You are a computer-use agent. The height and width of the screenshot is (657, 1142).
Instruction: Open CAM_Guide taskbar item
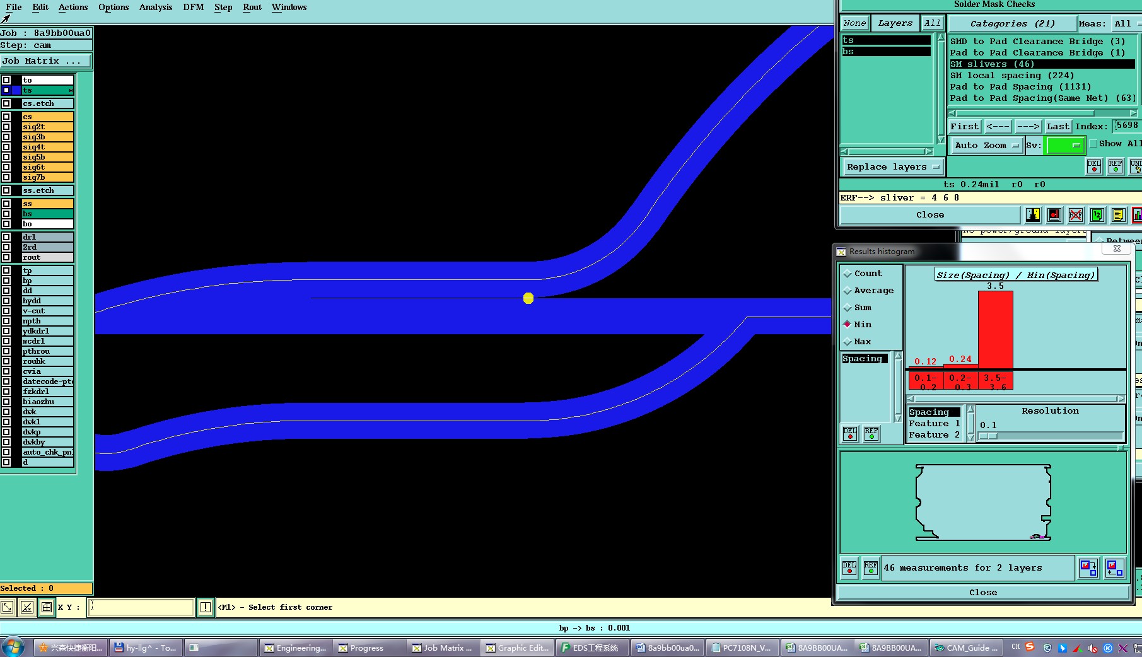click(x=967, y=648)
